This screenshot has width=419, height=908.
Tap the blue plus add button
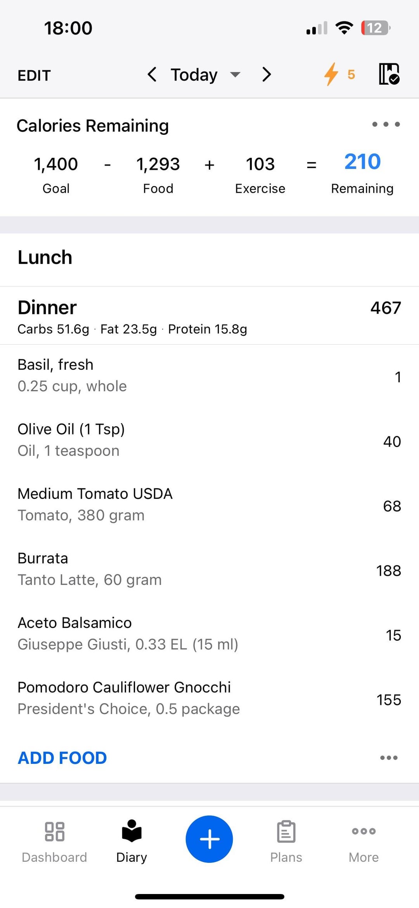(x=209, y=839)
